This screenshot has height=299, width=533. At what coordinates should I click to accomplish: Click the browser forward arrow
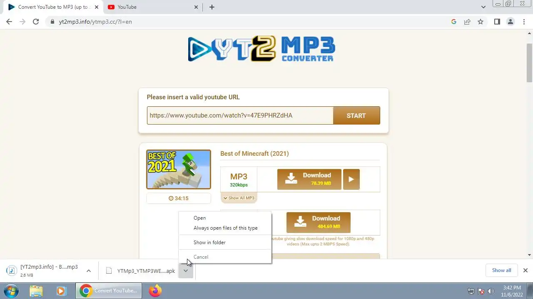22,22
